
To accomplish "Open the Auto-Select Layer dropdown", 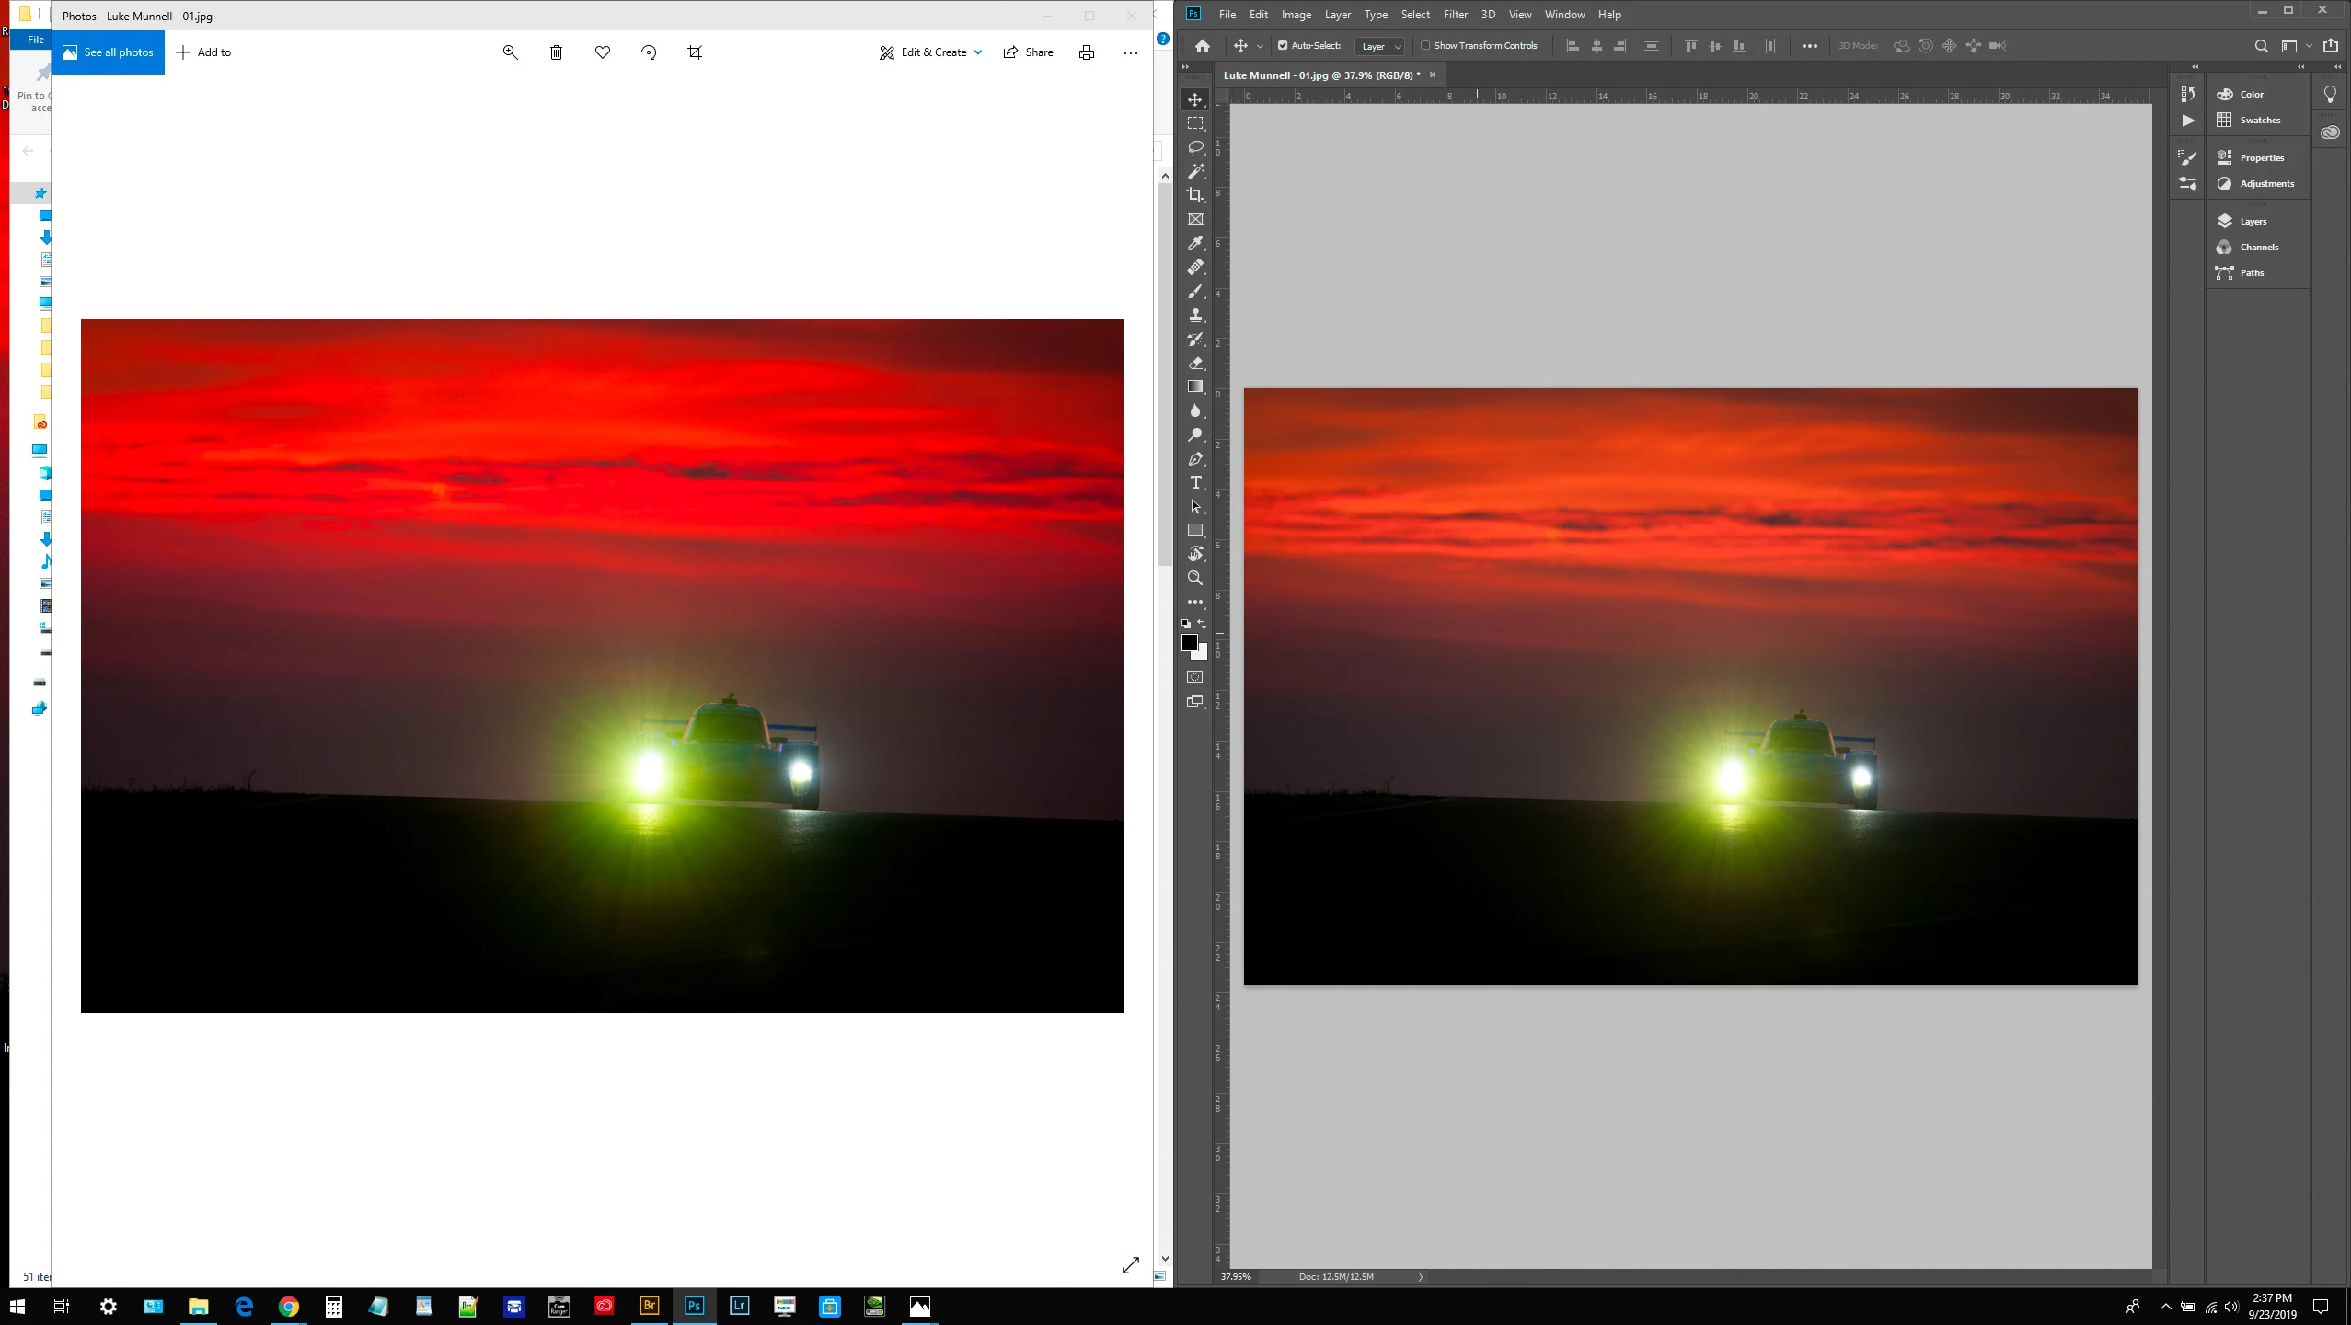I will 1380,46.
